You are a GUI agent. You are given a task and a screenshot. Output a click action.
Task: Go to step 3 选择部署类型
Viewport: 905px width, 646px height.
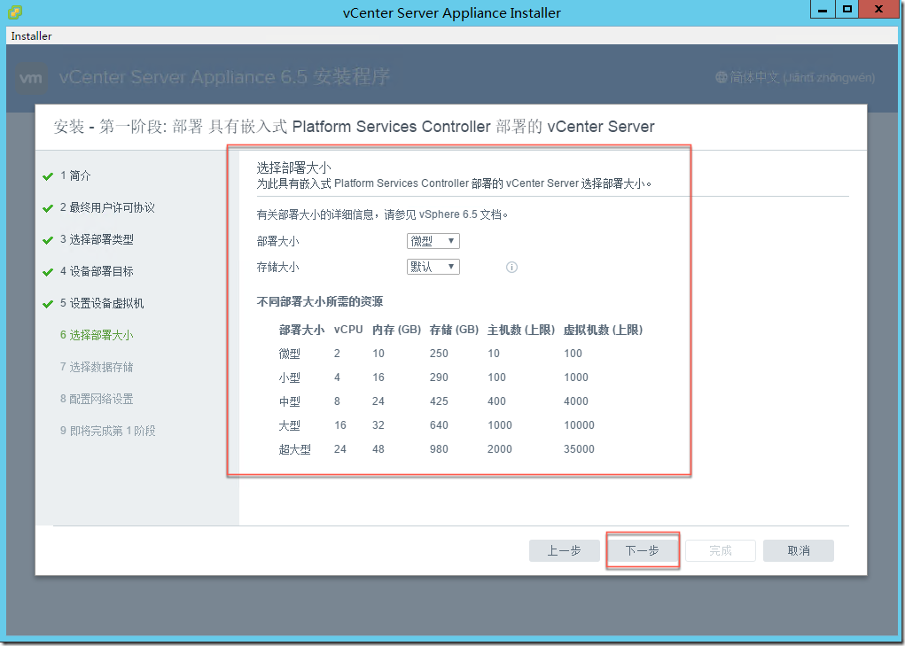click(97, 239)
